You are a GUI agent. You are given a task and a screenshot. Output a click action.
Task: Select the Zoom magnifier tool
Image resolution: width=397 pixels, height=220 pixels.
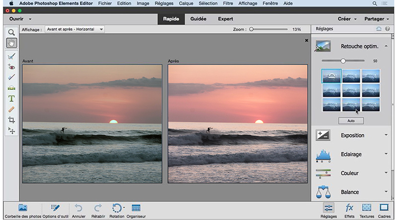[x=11, y=32]
